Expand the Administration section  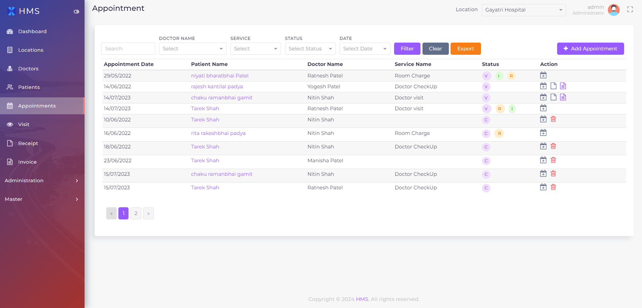24,181
